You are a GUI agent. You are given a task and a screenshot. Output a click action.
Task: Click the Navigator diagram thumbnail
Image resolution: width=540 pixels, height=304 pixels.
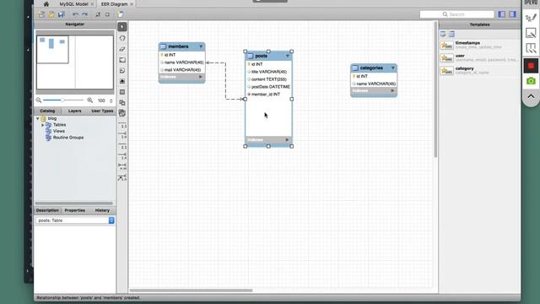(x=75, y=62)
